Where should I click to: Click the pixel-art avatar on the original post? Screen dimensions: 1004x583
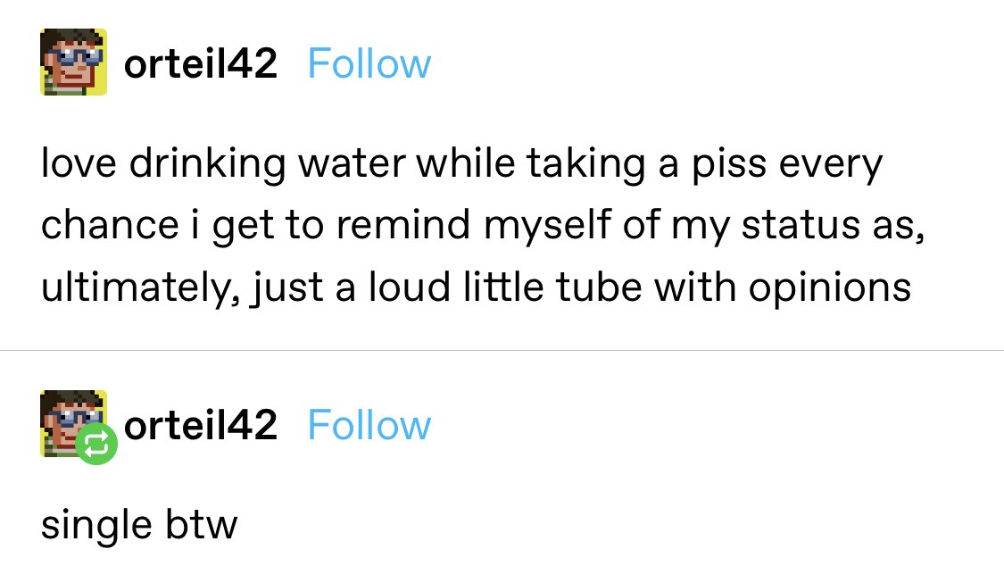coord(74,62)
